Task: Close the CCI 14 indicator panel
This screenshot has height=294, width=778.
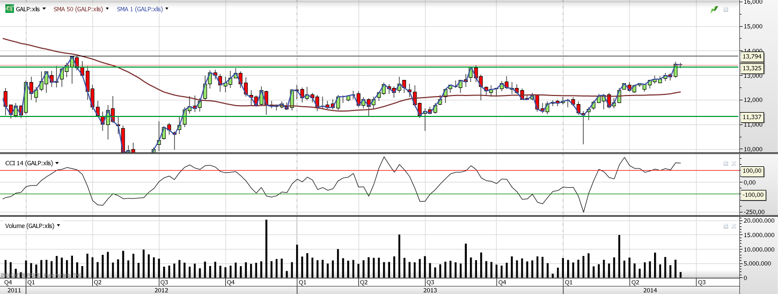Action: pos(734,163)
